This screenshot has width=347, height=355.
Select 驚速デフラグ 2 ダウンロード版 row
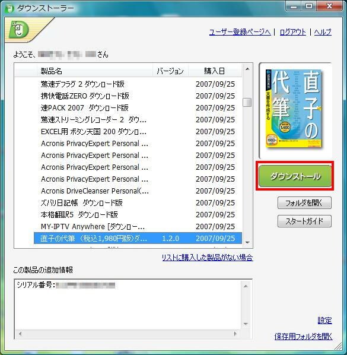tap(138, 84)
